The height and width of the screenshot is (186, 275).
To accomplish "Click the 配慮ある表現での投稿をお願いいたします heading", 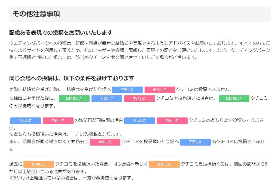I will (61, 33).
